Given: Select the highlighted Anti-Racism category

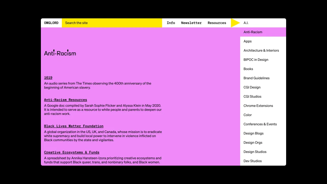Looking at the screenshot, I should (263, 32).
